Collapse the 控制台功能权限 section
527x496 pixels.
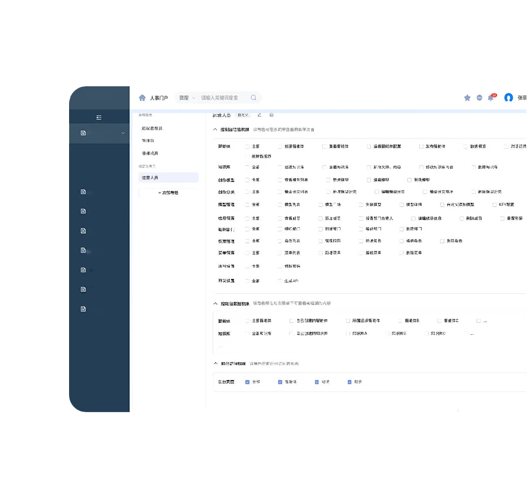[215, 130]
